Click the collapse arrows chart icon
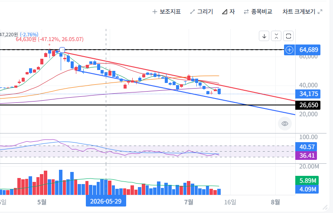333x213 pixels. 276,36
